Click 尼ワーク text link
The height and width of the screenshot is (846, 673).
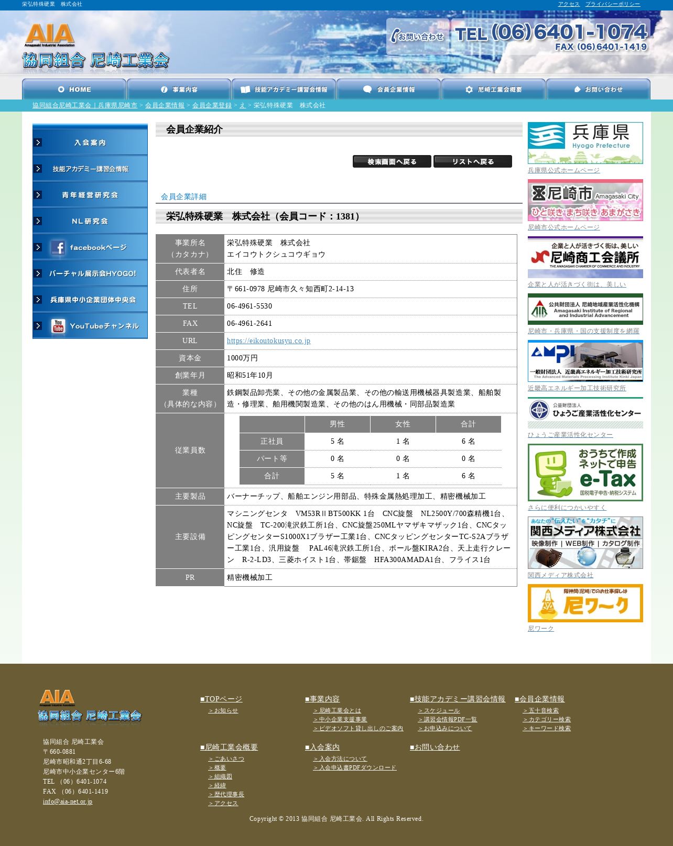(541, 629)
